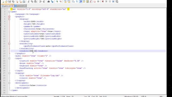This screenshot has height=97, width=172.
Task: Click the filename "log.txt" attribute value
Action: [55, 76]
